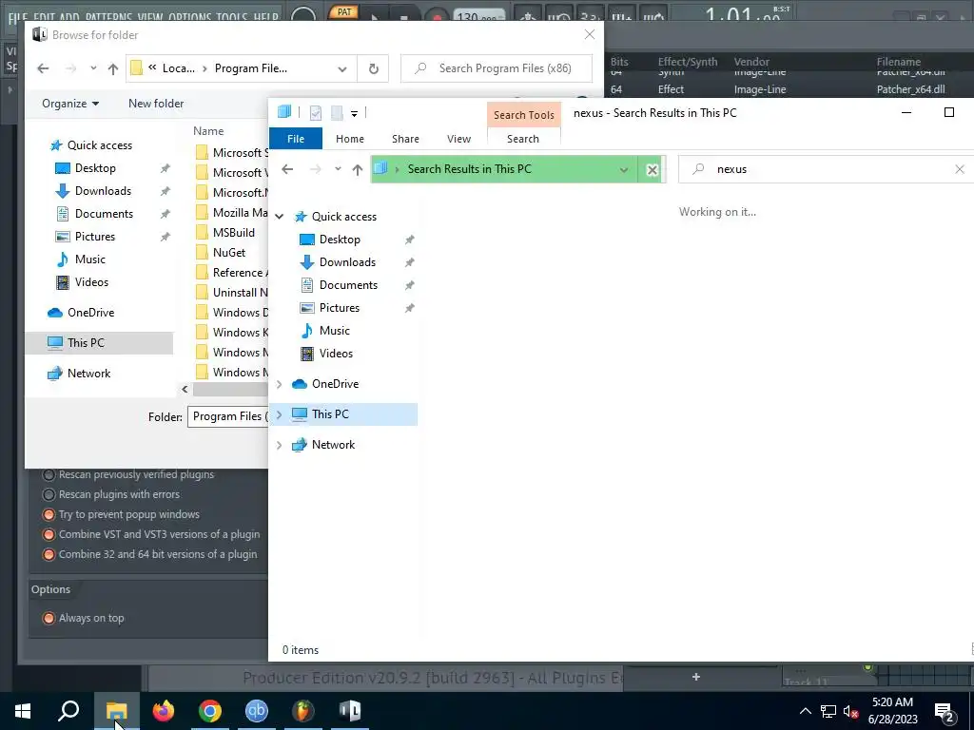Open notification center icon
Screen dimensions: 974x730
pos(945,711)
